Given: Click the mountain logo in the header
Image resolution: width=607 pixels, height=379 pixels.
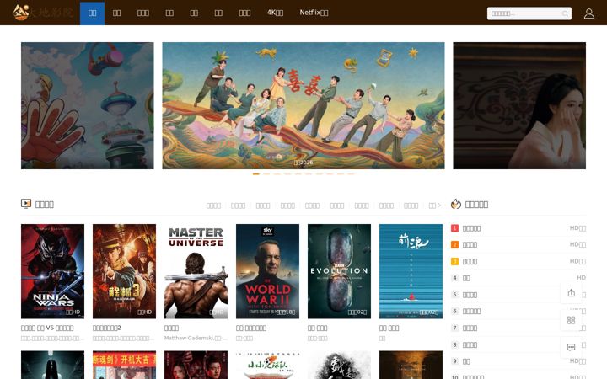Looking at the screenshot, I should click(x=21, y=13).
